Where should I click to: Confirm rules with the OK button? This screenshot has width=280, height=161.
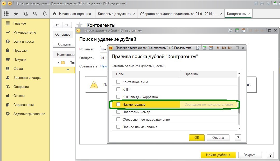pos(197,137)
